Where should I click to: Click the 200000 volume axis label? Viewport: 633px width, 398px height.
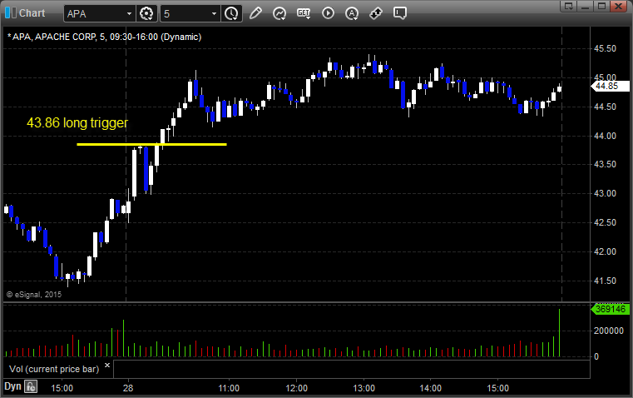click(608, 331)
